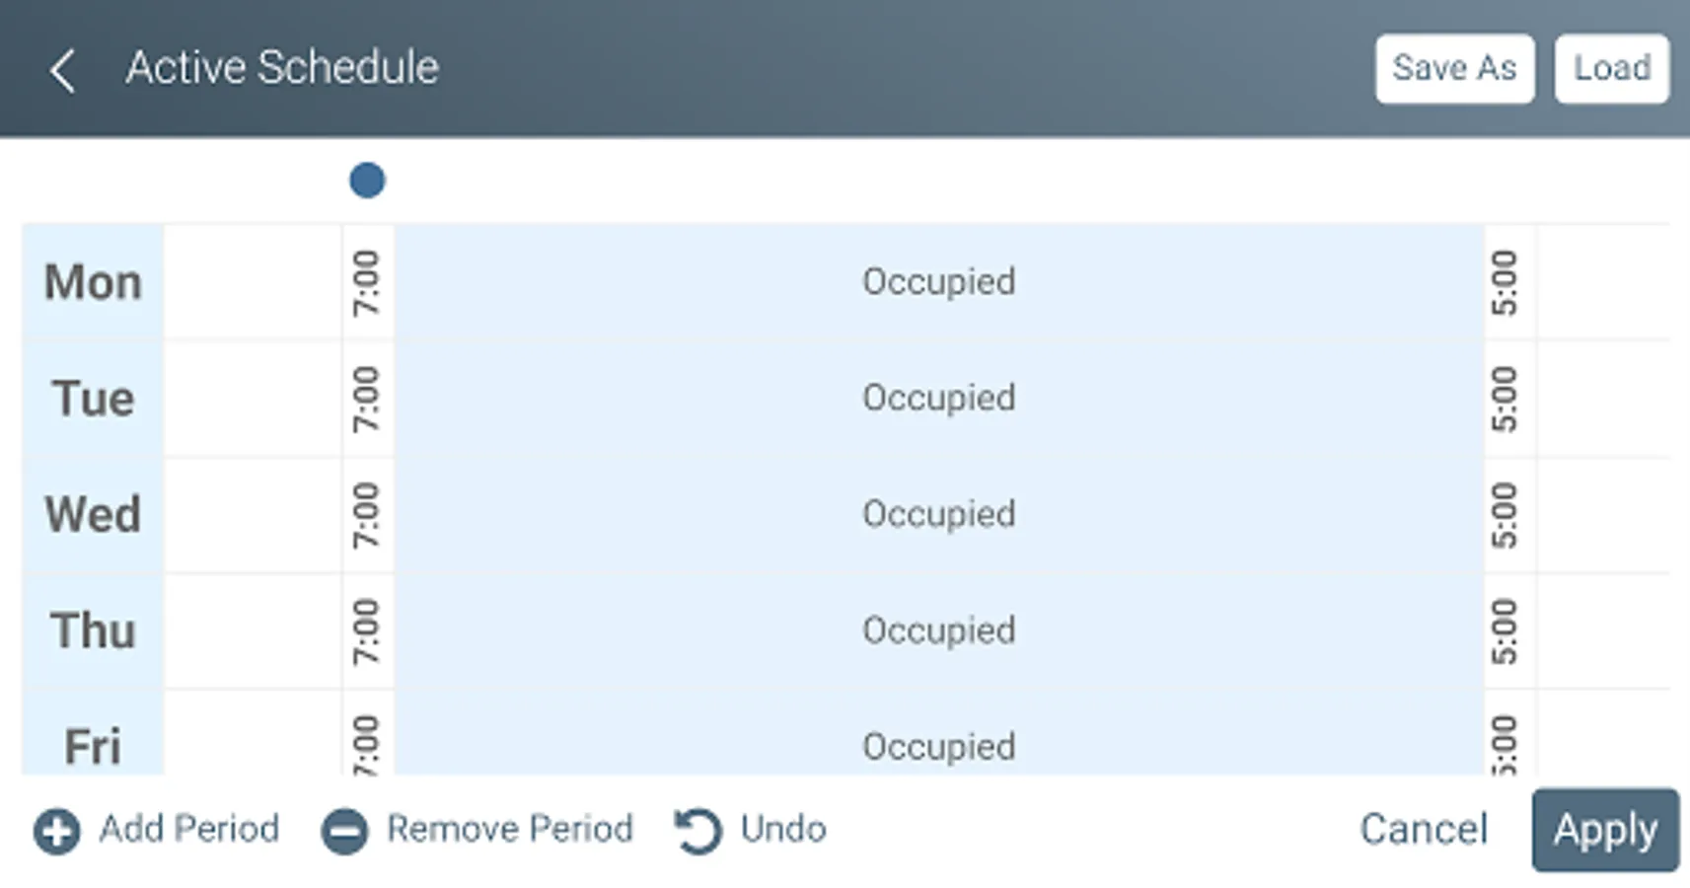
Task: Apply the schedule changes
Action: click(1604, 830)
